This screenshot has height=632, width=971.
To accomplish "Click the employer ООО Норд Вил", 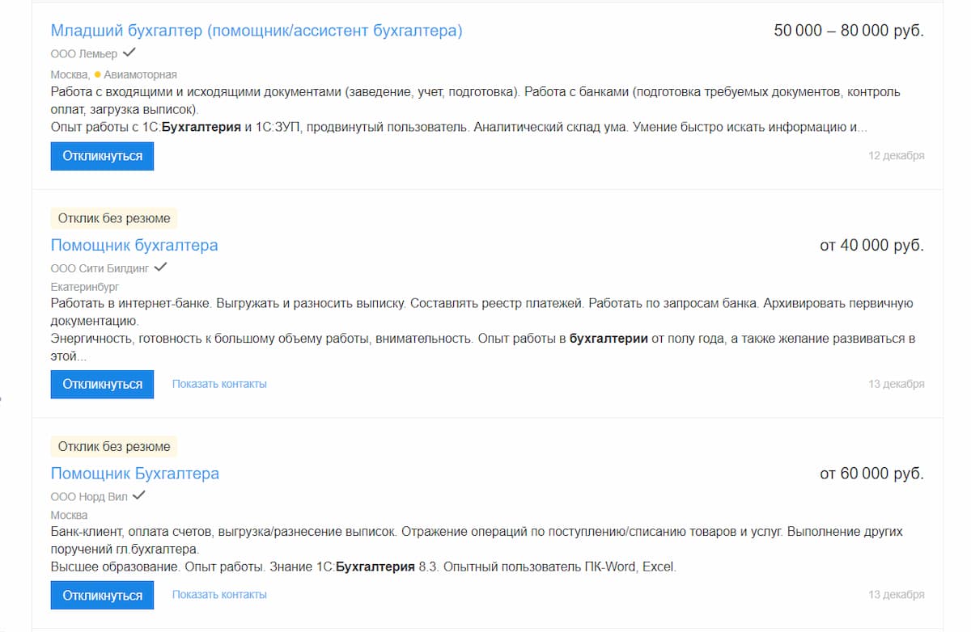I will click(x=89, y=496).
